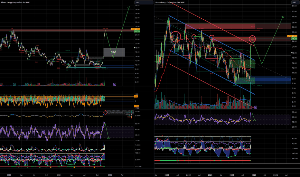Click the 2025 label on the 4h time axis
The image size is (300, 177).
tap(110, 175)
